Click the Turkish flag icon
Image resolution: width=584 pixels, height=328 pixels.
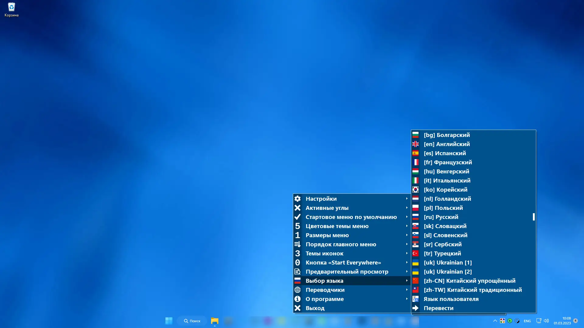pos(415,253)
